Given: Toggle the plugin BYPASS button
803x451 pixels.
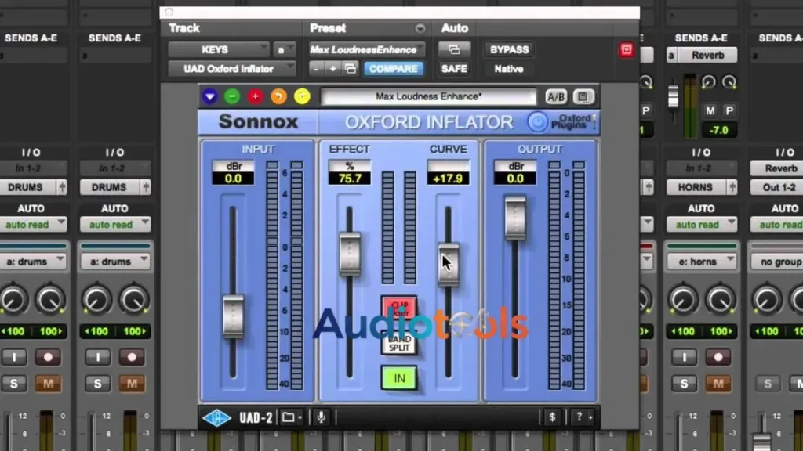Looking at the screenshot, I should (509, 49).
